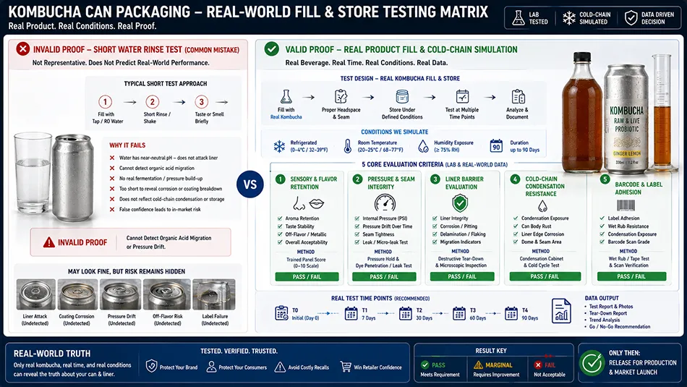The width and height of the screenshot is (687, 387).
Task: Click the Pressure Drift can thumbnail
Action: point(121,294)
